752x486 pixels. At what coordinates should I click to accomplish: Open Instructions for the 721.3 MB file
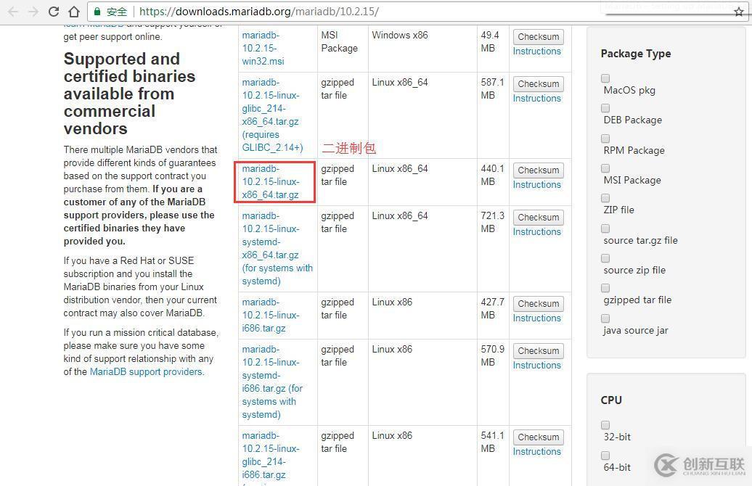point(536,232)
